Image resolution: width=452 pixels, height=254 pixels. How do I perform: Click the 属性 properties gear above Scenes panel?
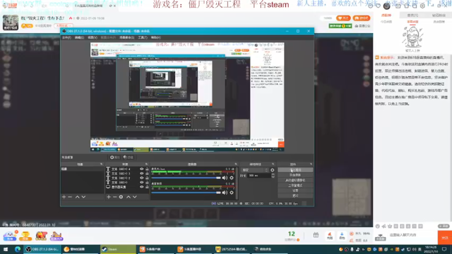pyautogui.click(x=115, y=157)
